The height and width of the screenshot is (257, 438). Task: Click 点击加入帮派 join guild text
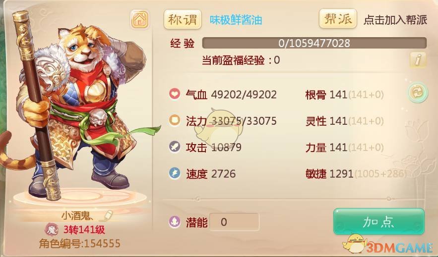pyautogui.click(x=395, y=20)
